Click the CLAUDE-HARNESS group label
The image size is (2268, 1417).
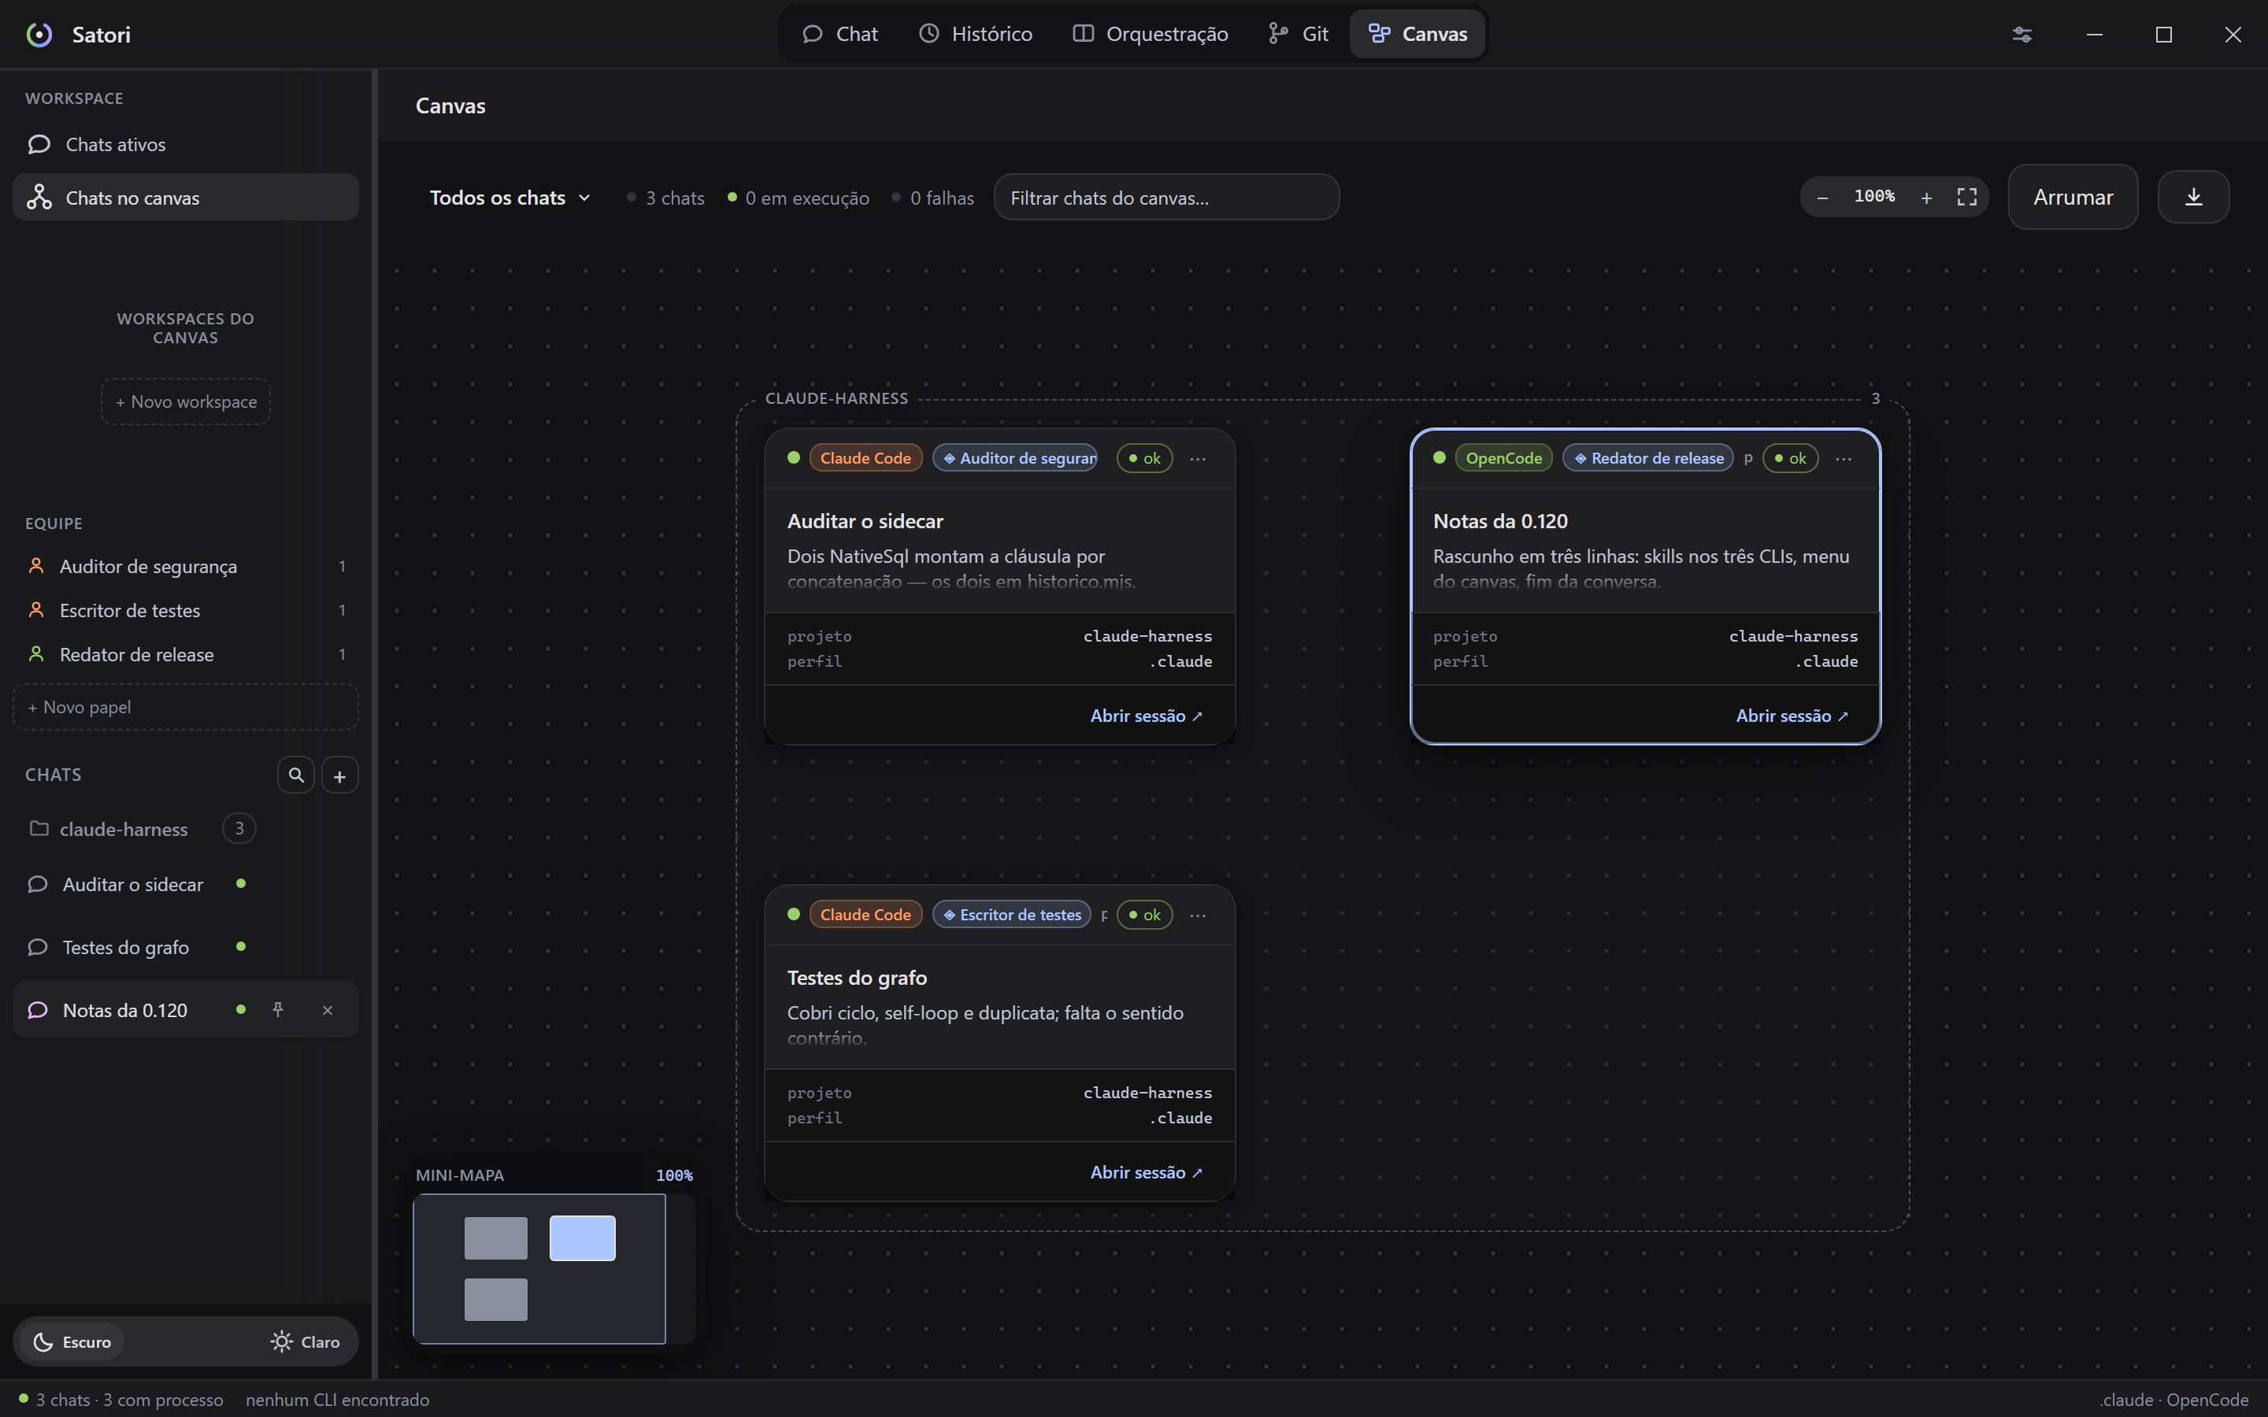coord(836,398)
